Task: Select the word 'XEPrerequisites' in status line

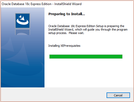Action: (70, 46)
